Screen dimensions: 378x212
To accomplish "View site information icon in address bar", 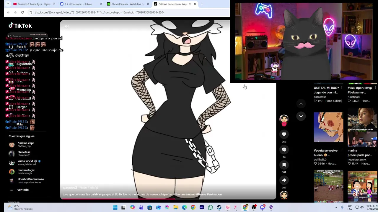I will pyautogui.click(x=31, y=12).
